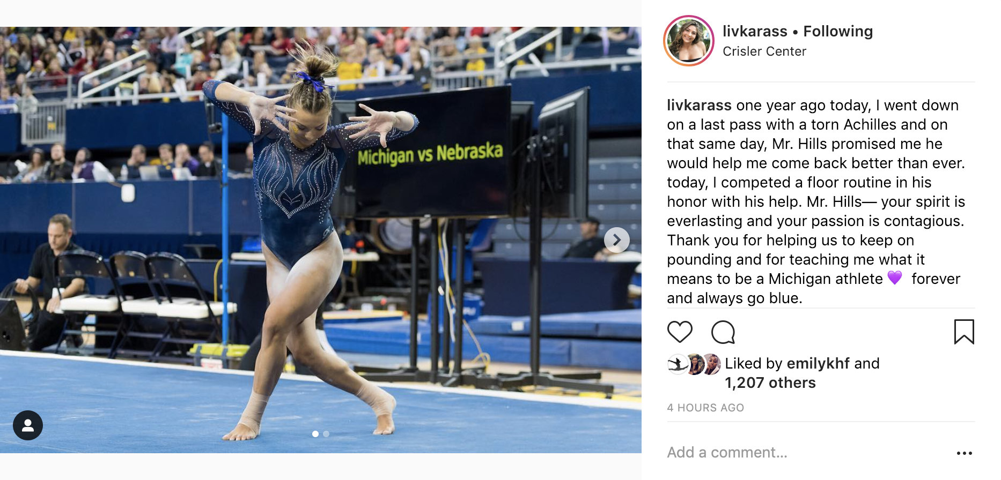The height and width of the screenshot is (480, 1001).
Task: Open livkarass username in the caption
Action: pyautogui.click(x=699, y=105)
